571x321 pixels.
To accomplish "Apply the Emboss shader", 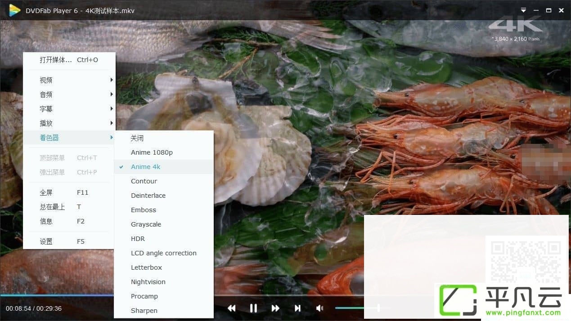I will point(164,210).
